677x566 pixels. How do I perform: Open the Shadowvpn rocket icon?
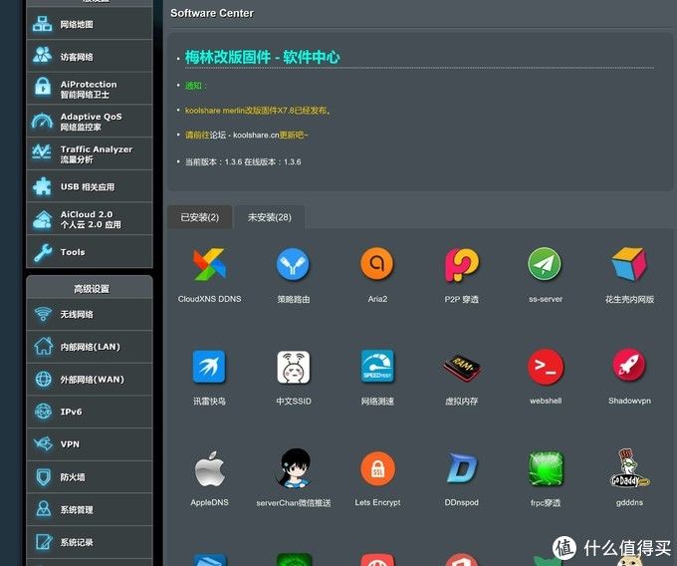pyautogui.click(x=629, y=366)
